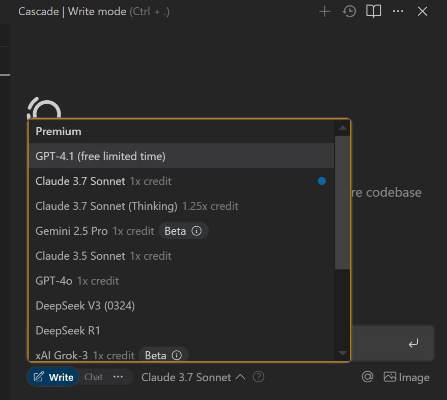Click the @ mention icon
This screenshot has height=400, width=447.
(367, 377)
